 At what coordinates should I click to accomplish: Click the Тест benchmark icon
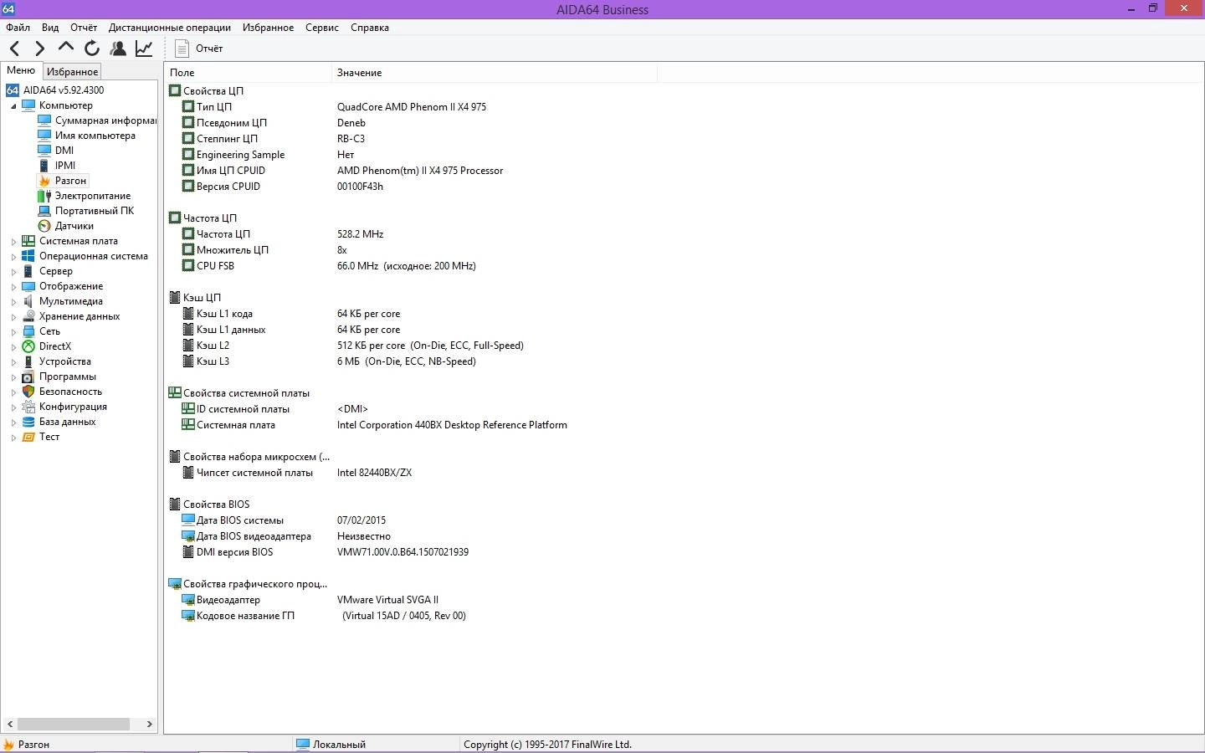pyautogui.click(x=28, y=437)
